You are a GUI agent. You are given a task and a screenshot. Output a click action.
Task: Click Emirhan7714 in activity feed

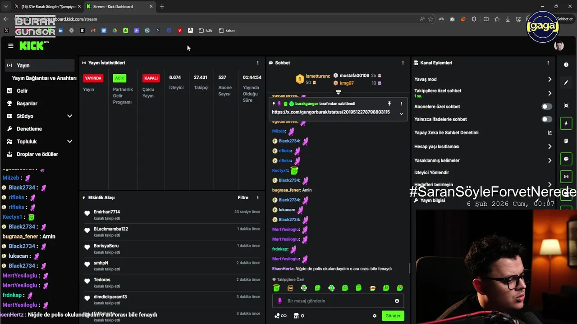click(x=107, y=212)
